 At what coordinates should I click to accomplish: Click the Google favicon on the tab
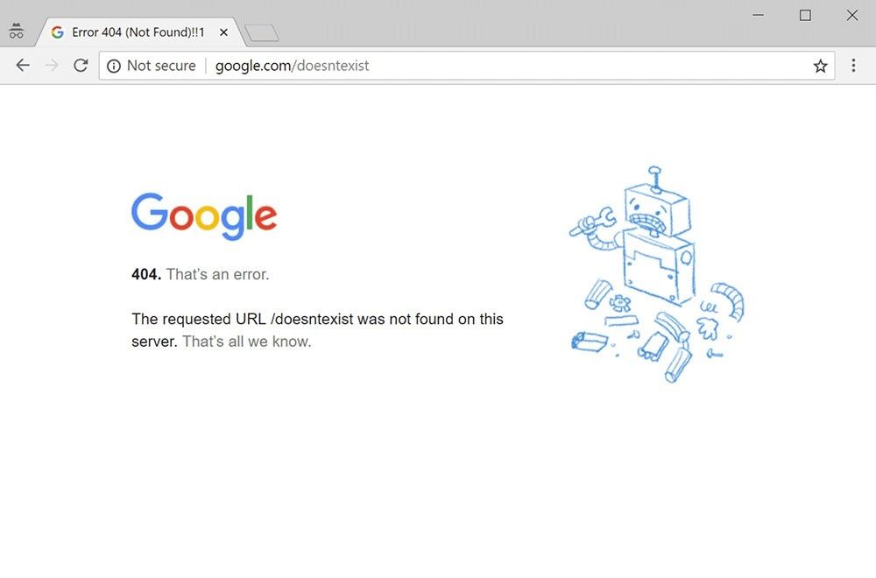(58, 32)
